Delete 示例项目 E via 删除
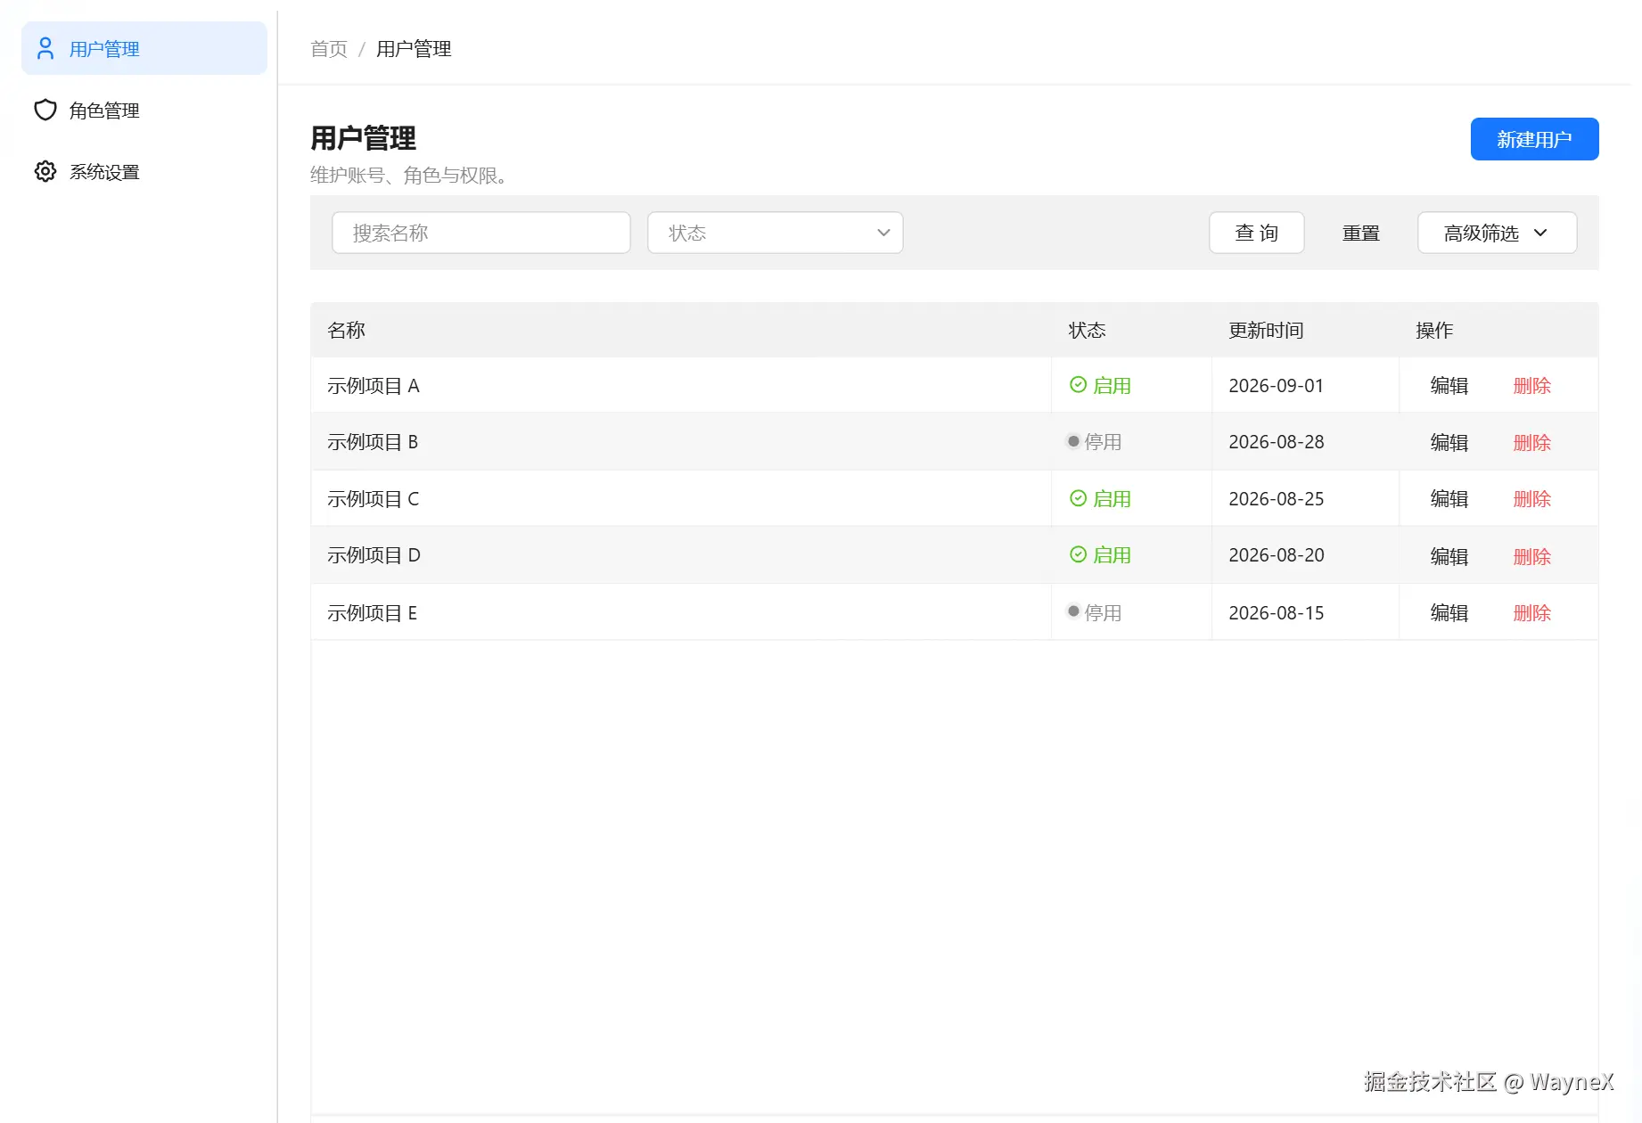This screenshot has height=1123, width=1642. click(x=1532, y=612)
